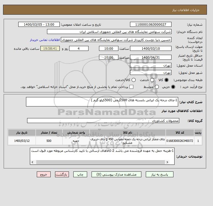Click the کد کالا column header
Screen dimensions: 213x206
180,132
